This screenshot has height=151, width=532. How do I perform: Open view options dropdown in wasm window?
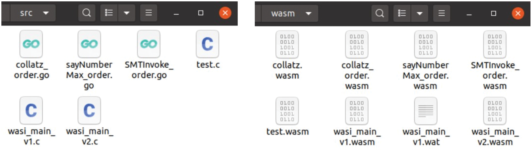[419, 13]
